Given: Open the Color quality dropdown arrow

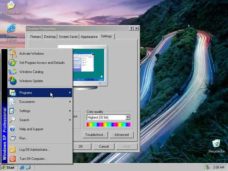Looking at the screenshot, I should click(x=128, y=117).
